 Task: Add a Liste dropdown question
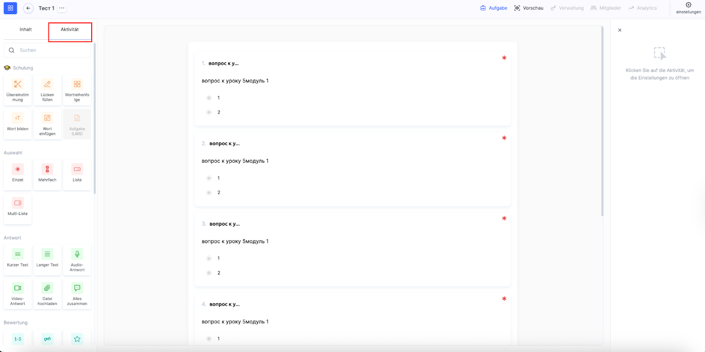[77, 175]
